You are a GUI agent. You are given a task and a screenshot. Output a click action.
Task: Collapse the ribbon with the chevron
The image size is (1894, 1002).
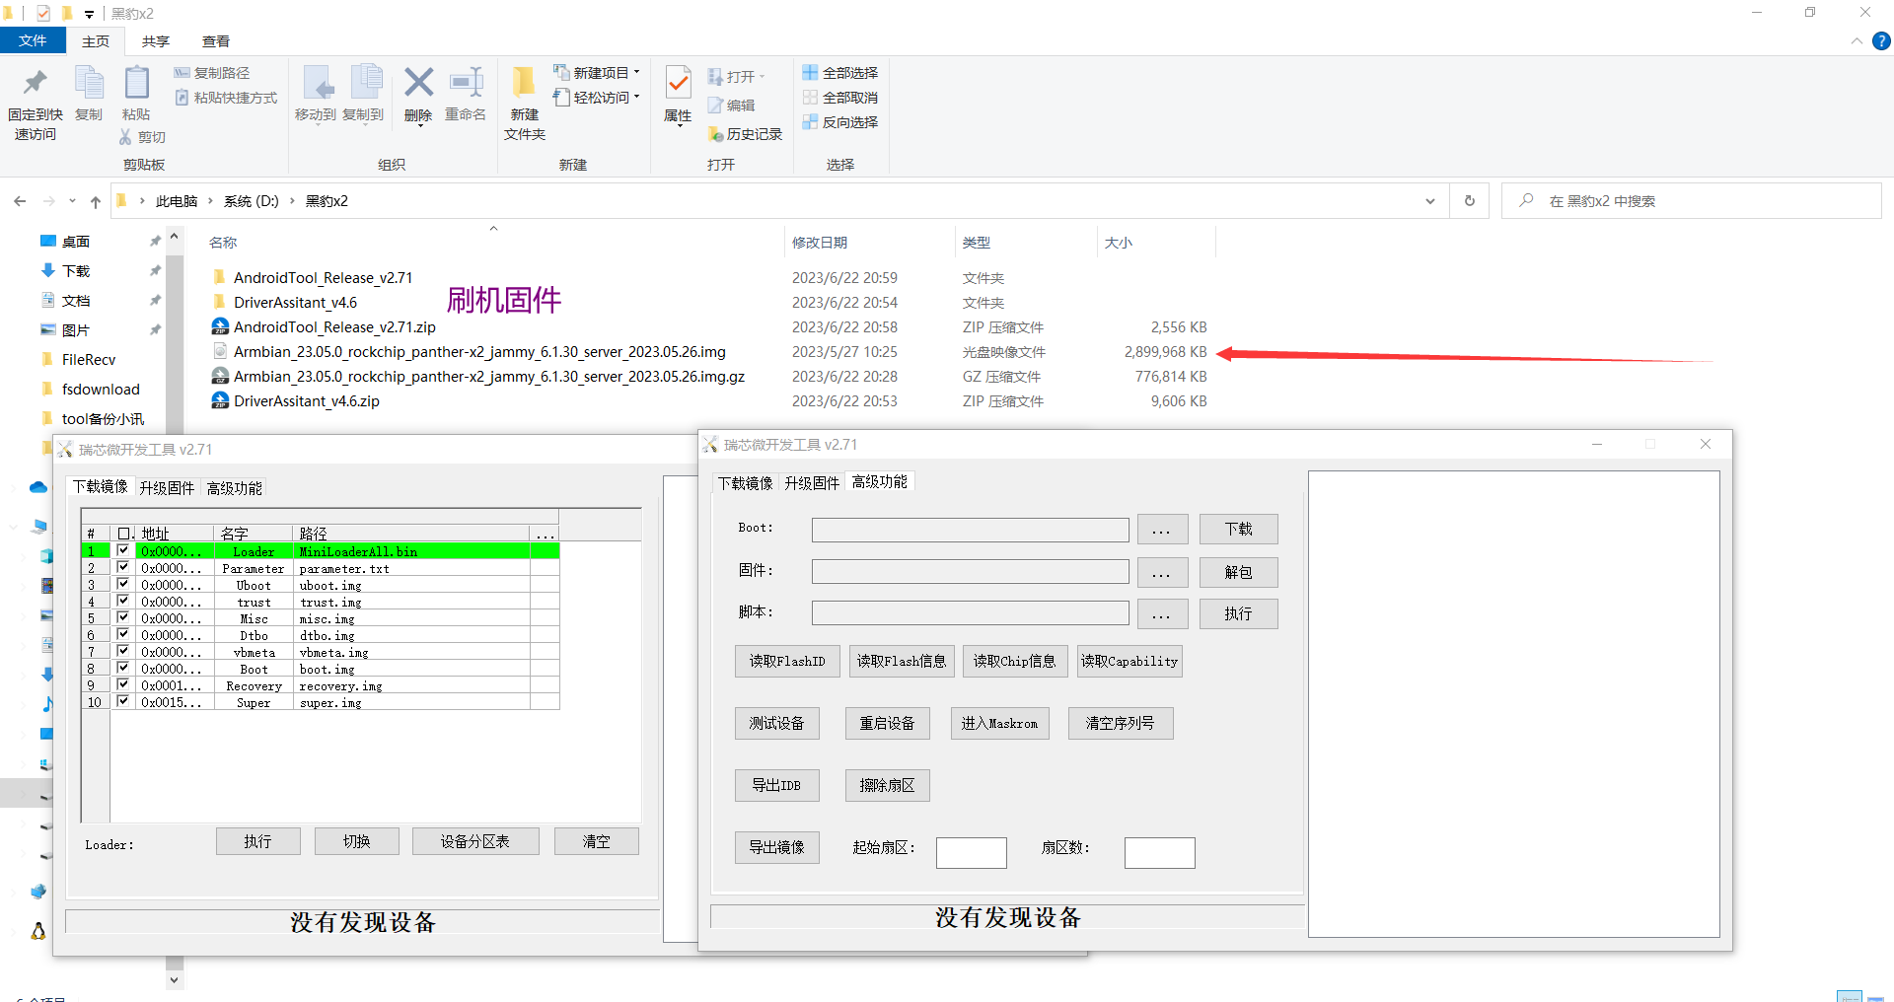click(x=1857, y=40)
